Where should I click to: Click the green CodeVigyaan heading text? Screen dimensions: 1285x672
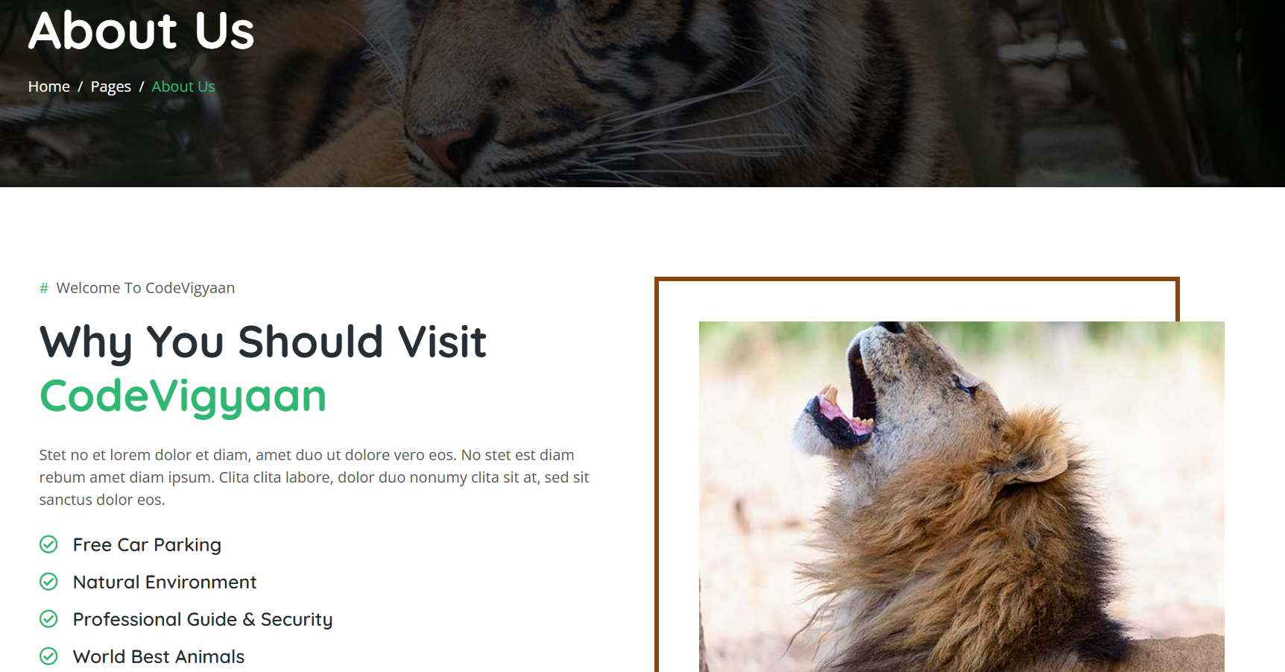tap(183, 396)
